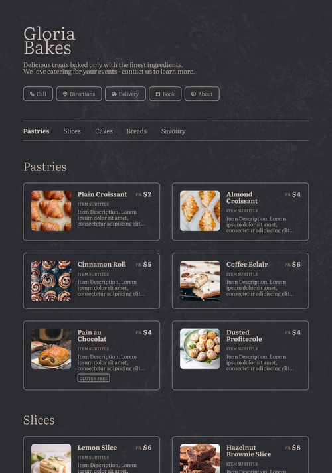Screen dimensions: 332x473
Task: Open the Plain Croissant photo
Action: [x=51, y=211]
